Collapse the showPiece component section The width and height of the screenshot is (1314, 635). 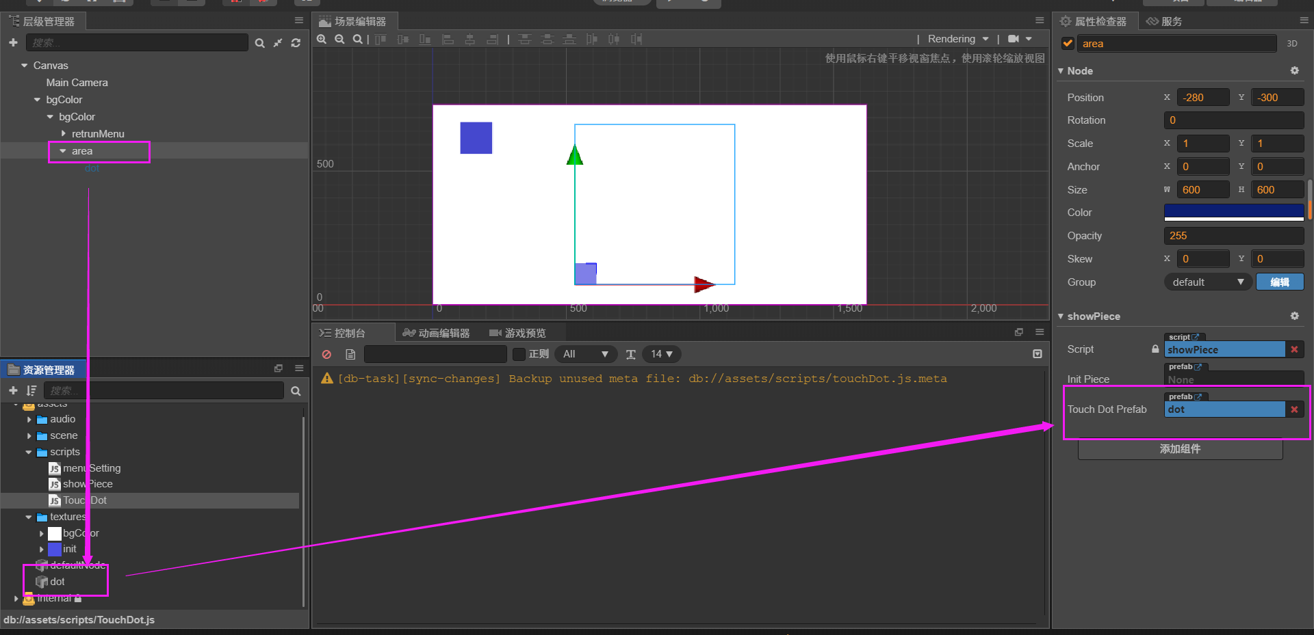click(1061, 316)
